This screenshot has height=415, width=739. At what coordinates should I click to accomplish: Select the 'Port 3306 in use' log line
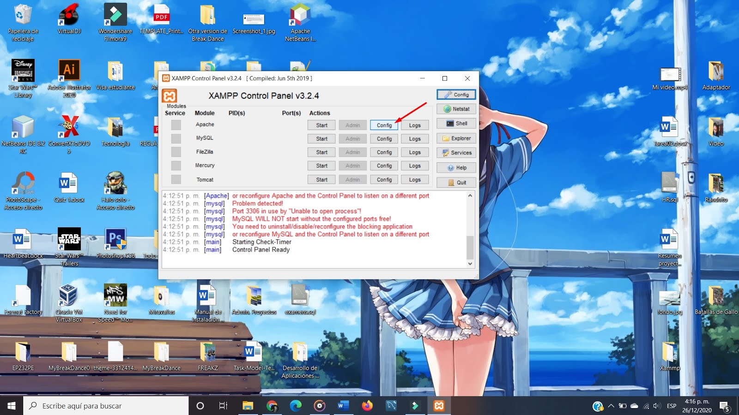[297, 211]
